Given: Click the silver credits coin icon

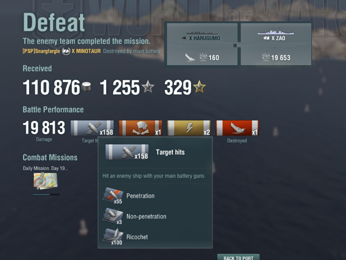Looking at the screenshot, I should coord(86,86).
